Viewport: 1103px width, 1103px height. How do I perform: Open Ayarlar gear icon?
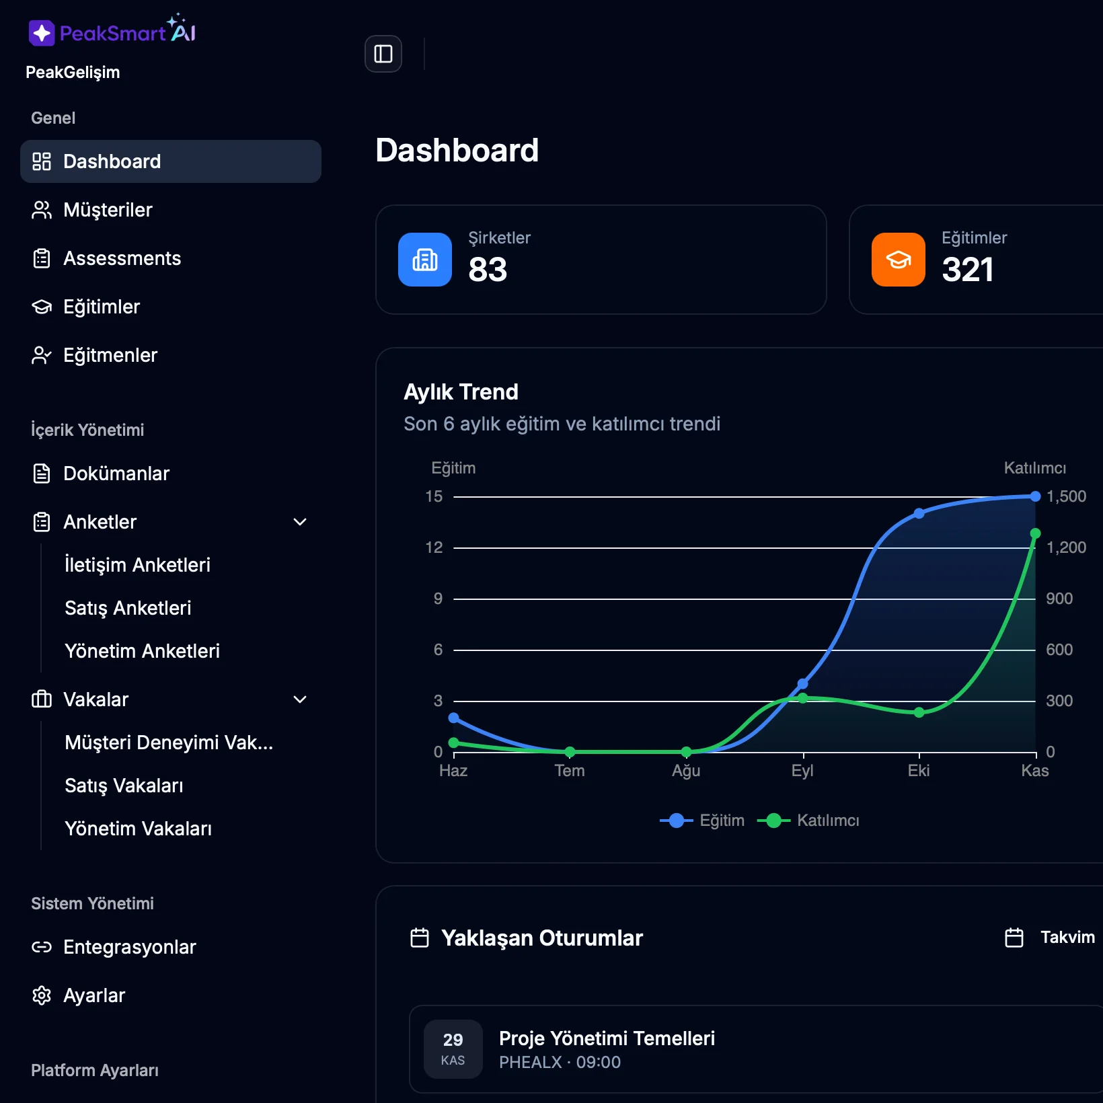click(x=42, y=995)
